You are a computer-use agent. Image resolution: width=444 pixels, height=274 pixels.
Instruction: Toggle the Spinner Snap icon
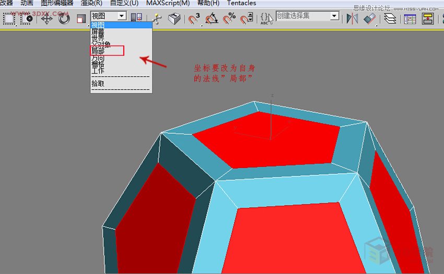tap(247, 19)
